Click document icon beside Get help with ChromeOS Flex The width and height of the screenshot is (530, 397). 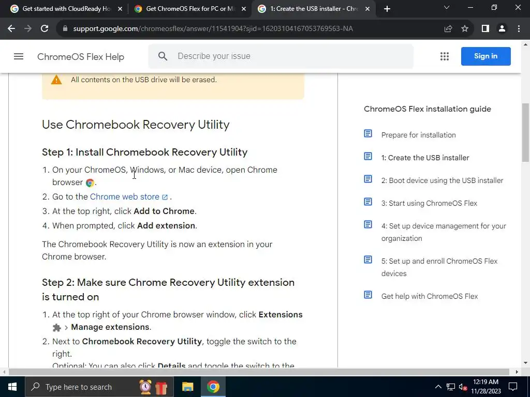tap(368, 295)
